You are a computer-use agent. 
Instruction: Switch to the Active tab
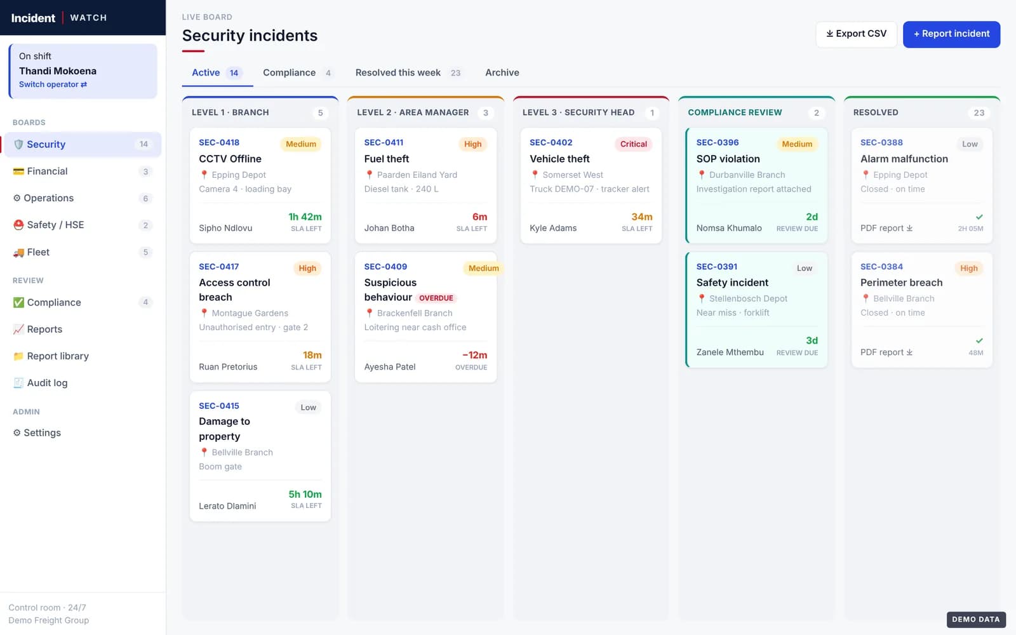[x=218, y=73]
